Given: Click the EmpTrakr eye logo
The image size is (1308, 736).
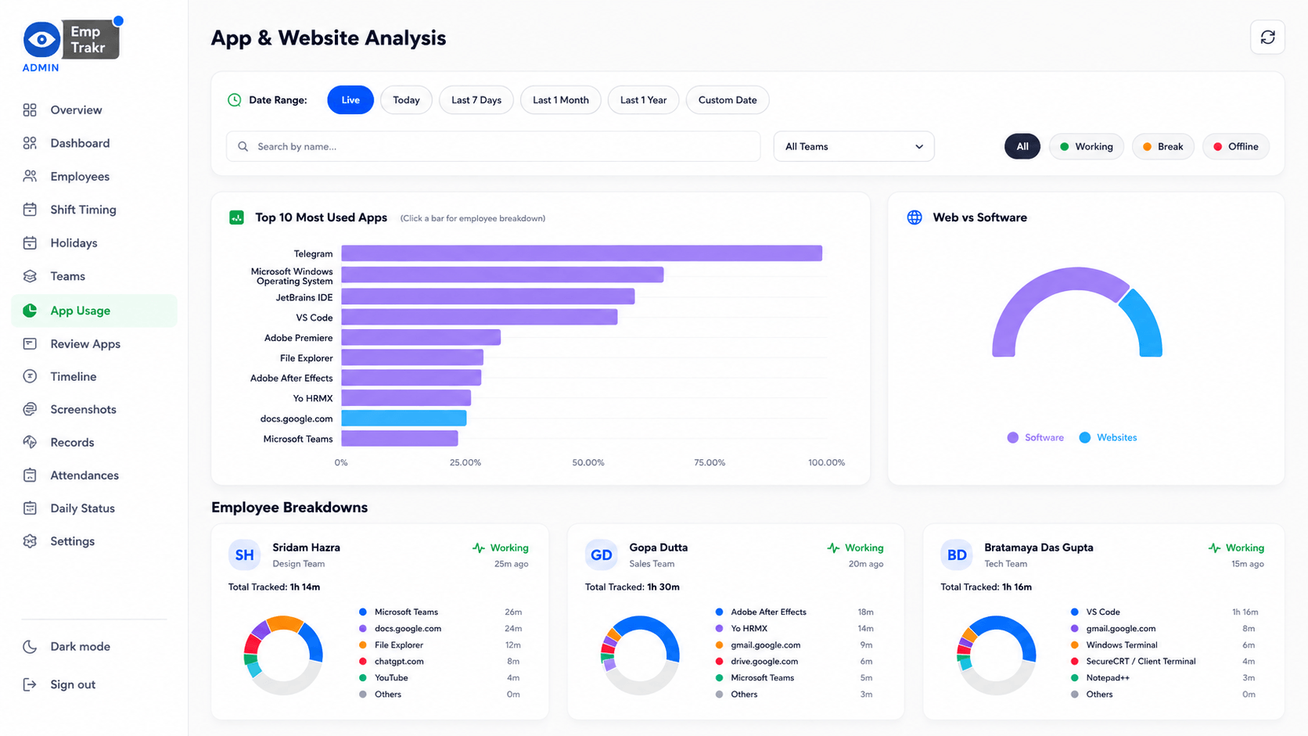Looking at the screenshot, I should click(x=41, y=39).
